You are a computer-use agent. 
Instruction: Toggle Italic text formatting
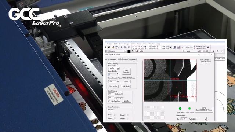(x=213, y=51)
